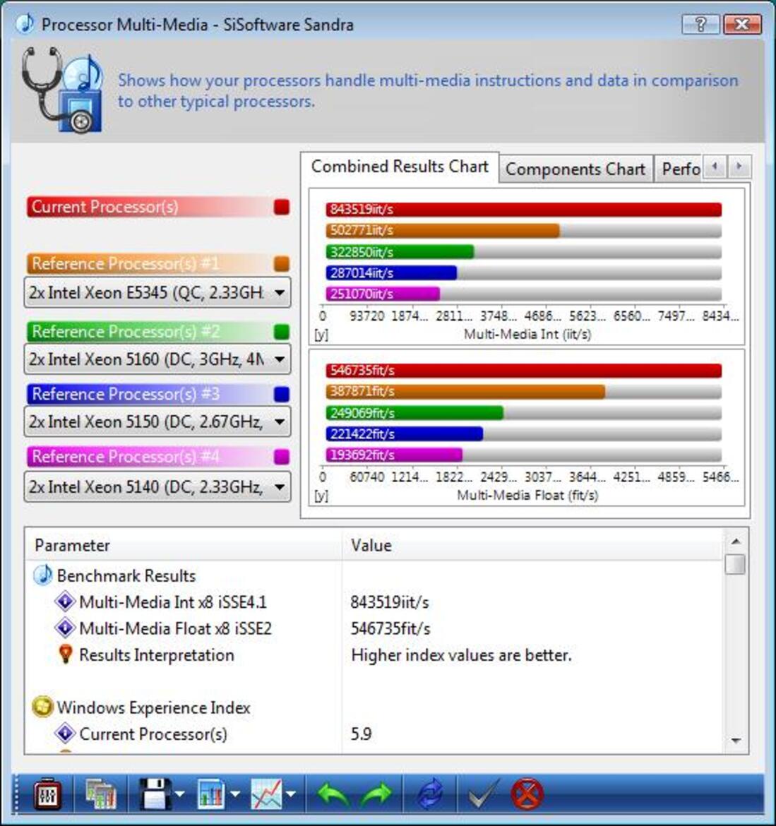Switch to the partially shown Perfo tab
This screenshot has height=826, width=776.
point(679,169)
